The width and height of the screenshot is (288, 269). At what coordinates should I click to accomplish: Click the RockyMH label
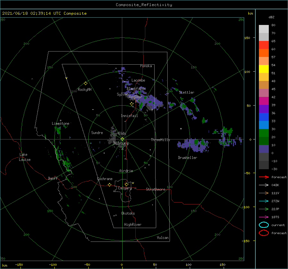(84, 90)
